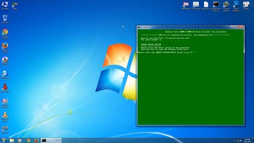Open the Recycle Bin
The width and height of the screenshot is (254, 143).
5,19
